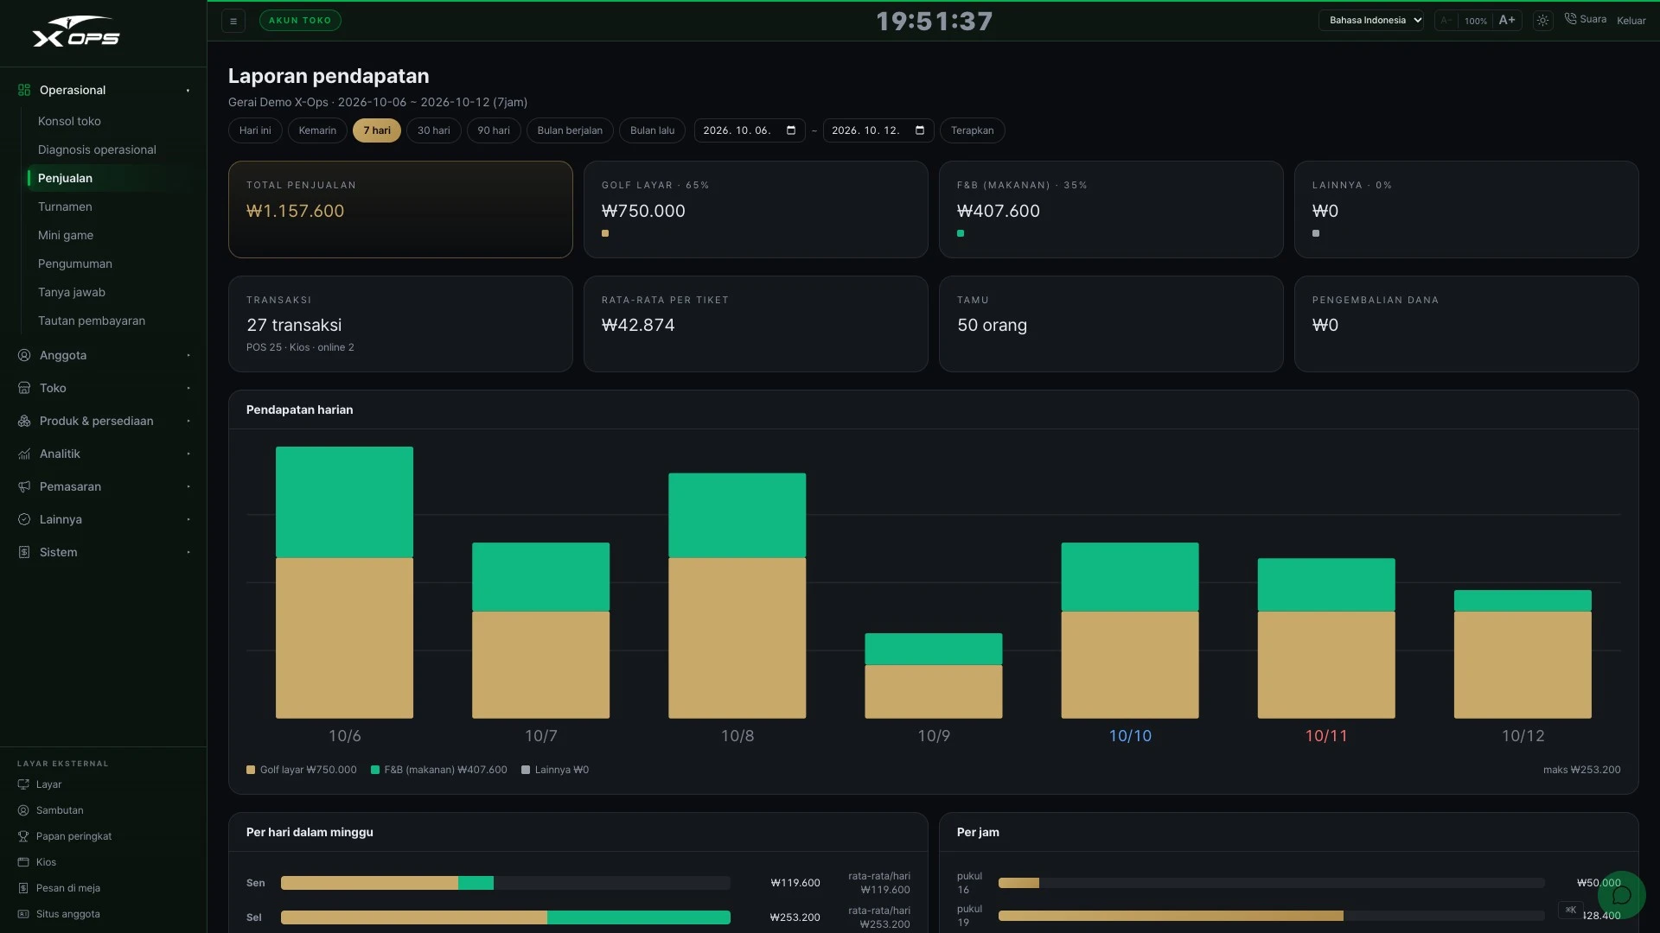The height and width of the screenshot is (933, 1660).
Task: Click the F&B (makanan) legend swatch
Action: 375,770
